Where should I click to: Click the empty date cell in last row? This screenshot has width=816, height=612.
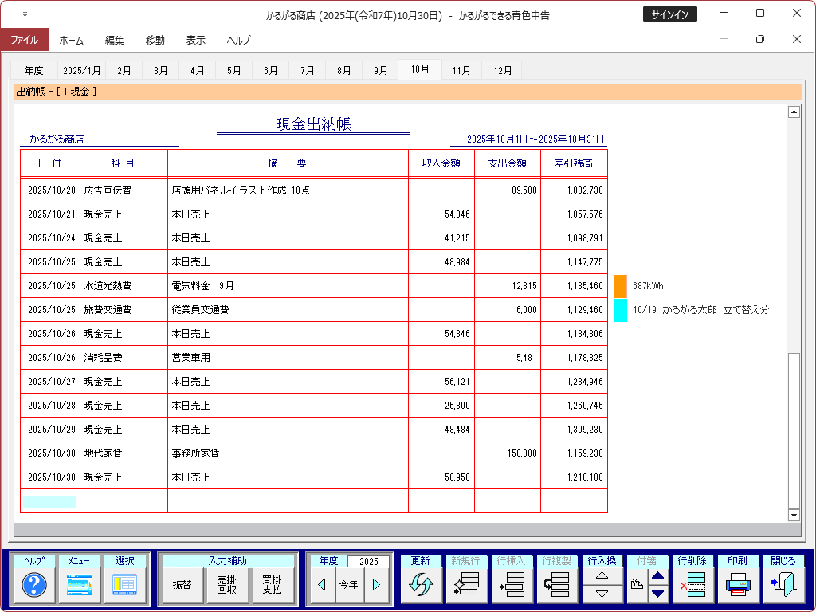click(49, 501)
